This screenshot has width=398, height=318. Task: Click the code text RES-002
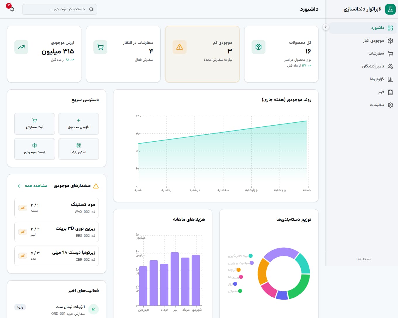(x=83, y=236)
